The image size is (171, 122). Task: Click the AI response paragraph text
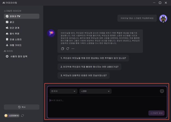coord(100,38)
